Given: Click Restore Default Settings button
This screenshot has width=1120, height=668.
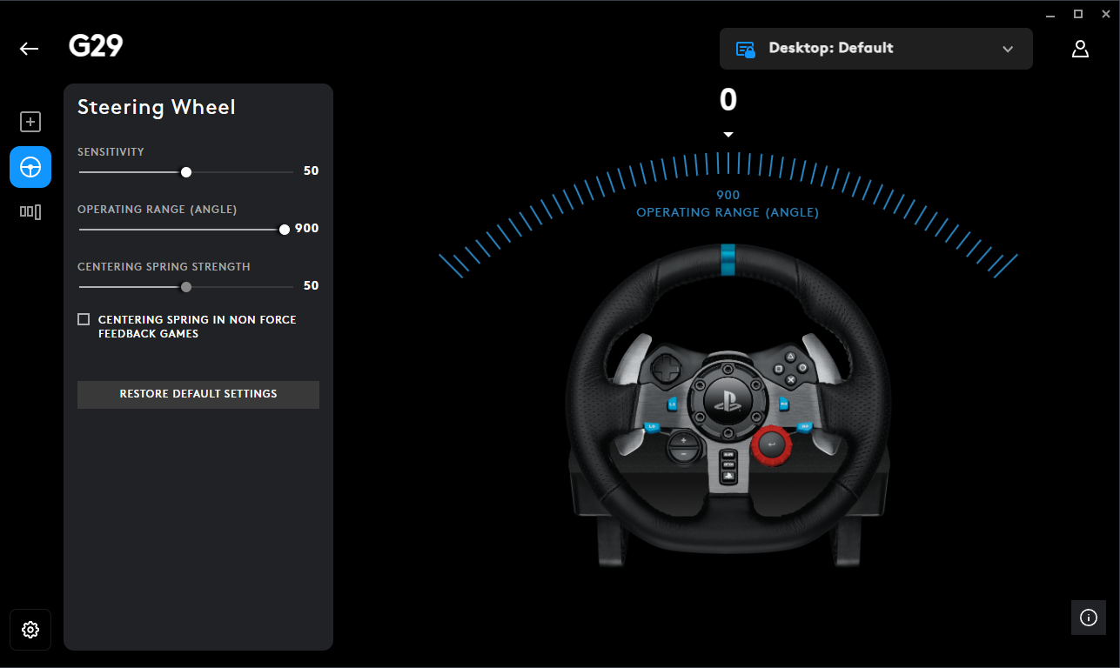Looking at the screenshot, I should point(198,394).
